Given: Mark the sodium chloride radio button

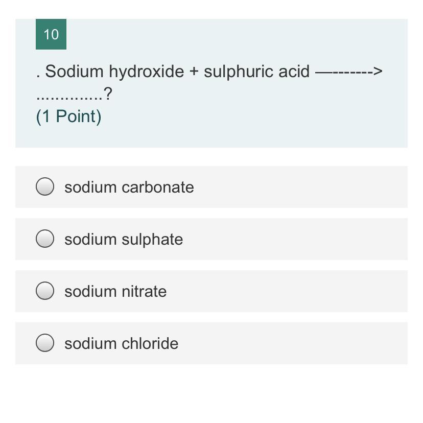Looking at the screenshot, I should (45, 343).
